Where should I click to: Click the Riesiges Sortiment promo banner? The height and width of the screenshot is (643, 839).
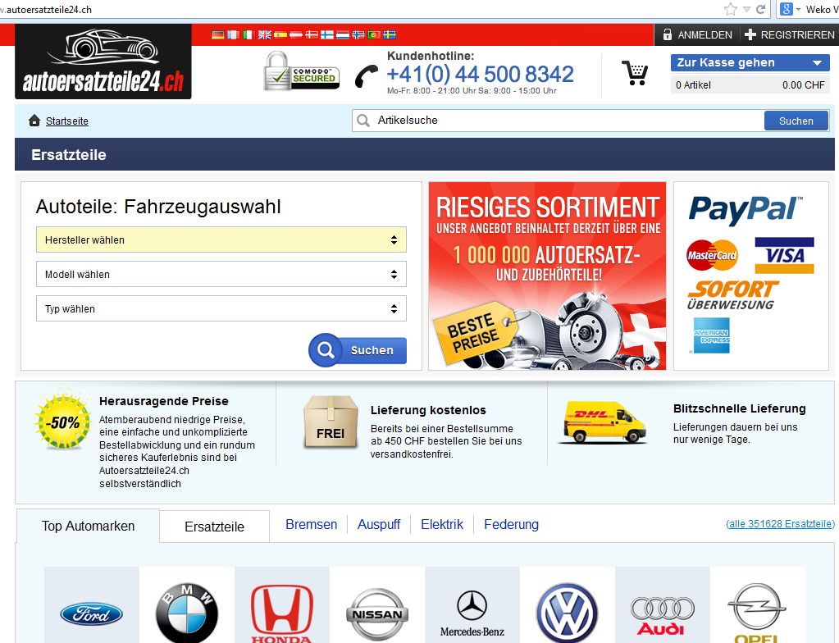click(547, 276)
